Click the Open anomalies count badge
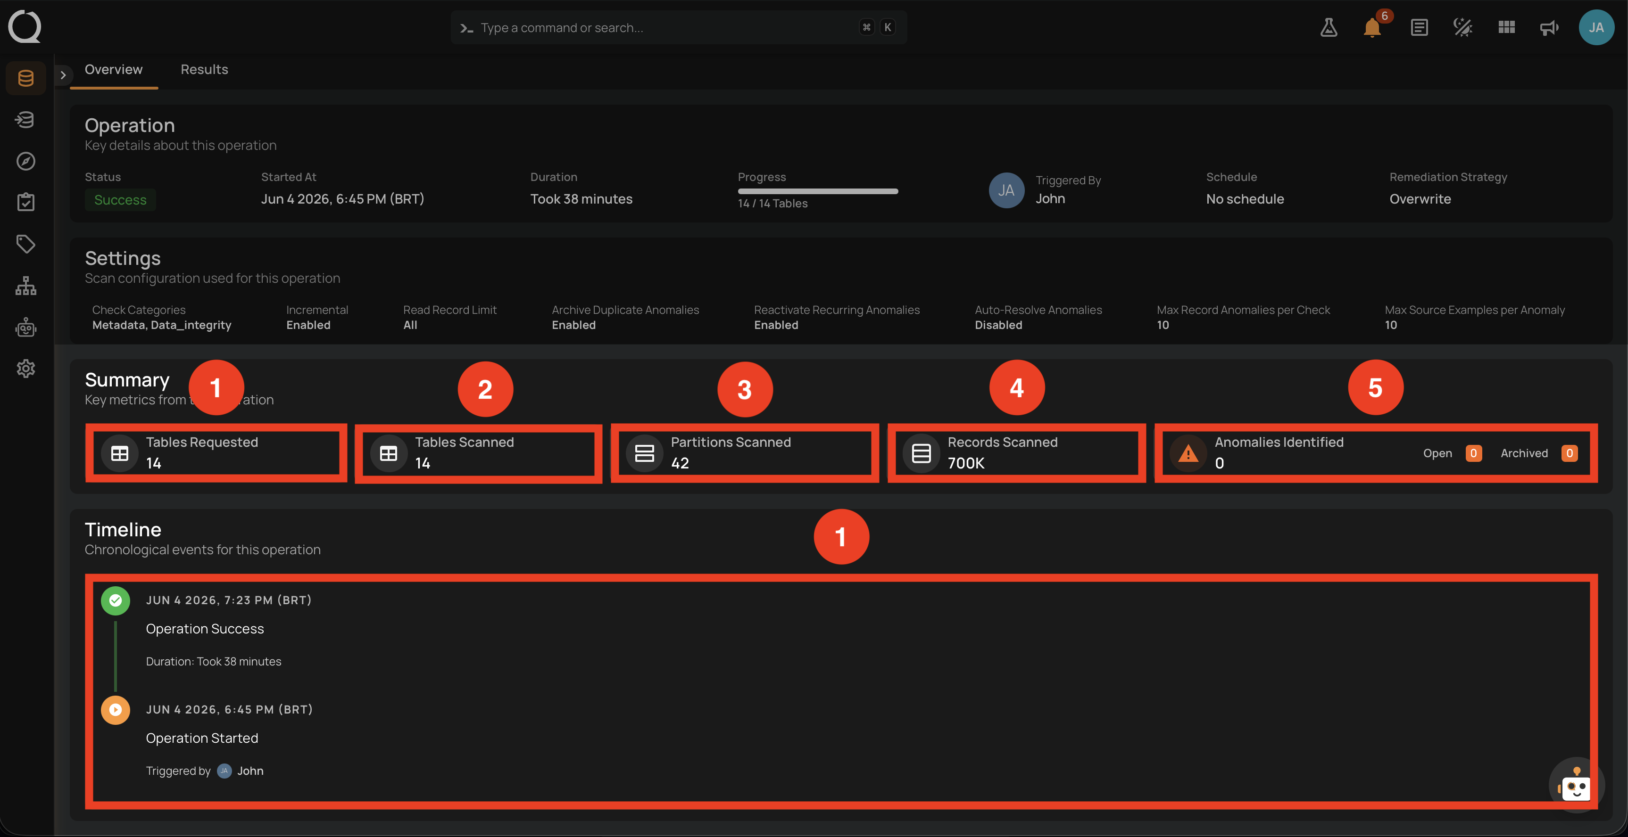Screen dimensions: 1628x837 1473,453
